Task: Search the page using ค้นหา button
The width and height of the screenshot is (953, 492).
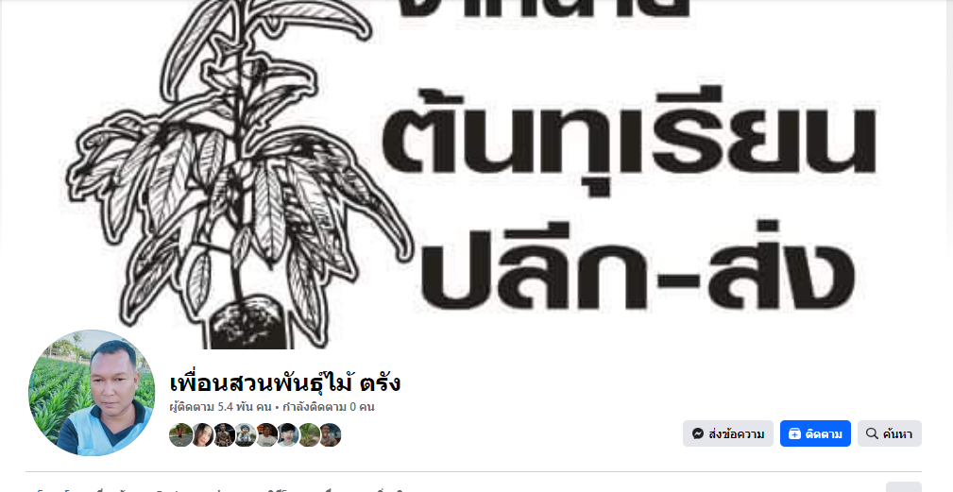Action: 889,433
